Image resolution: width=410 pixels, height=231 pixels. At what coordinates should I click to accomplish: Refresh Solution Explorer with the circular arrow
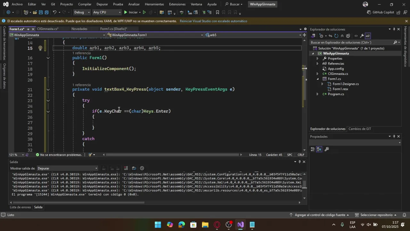tap(336, 36)
